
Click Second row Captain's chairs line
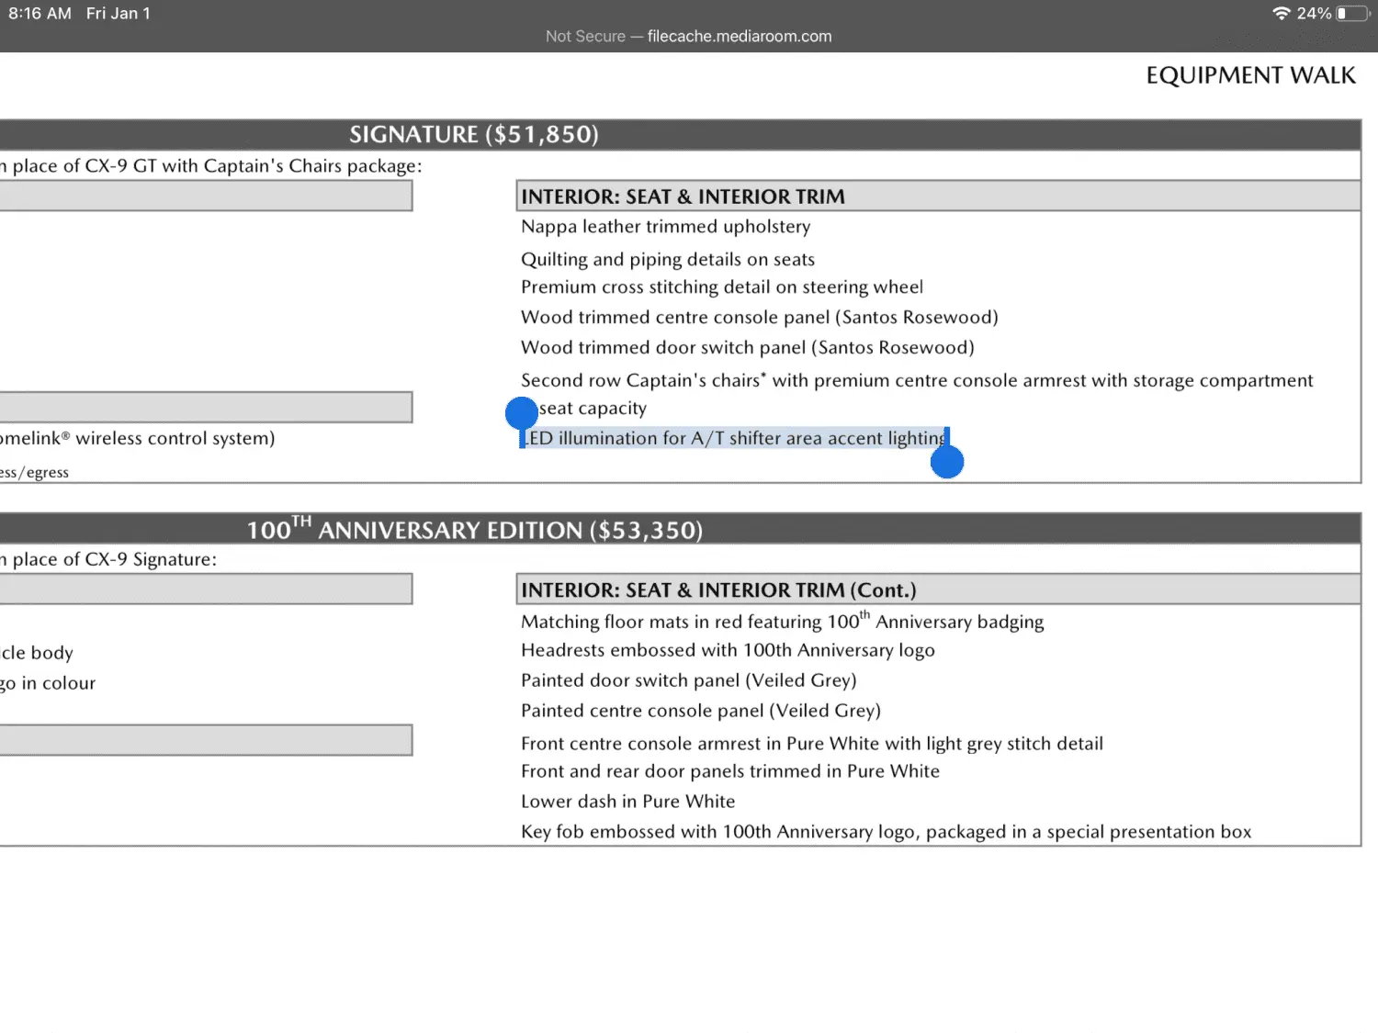tap(916, 381)
